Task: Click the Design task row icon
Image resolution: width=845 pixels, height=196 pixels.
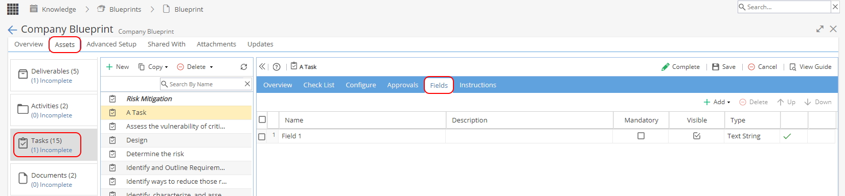Action: point(112,140)
